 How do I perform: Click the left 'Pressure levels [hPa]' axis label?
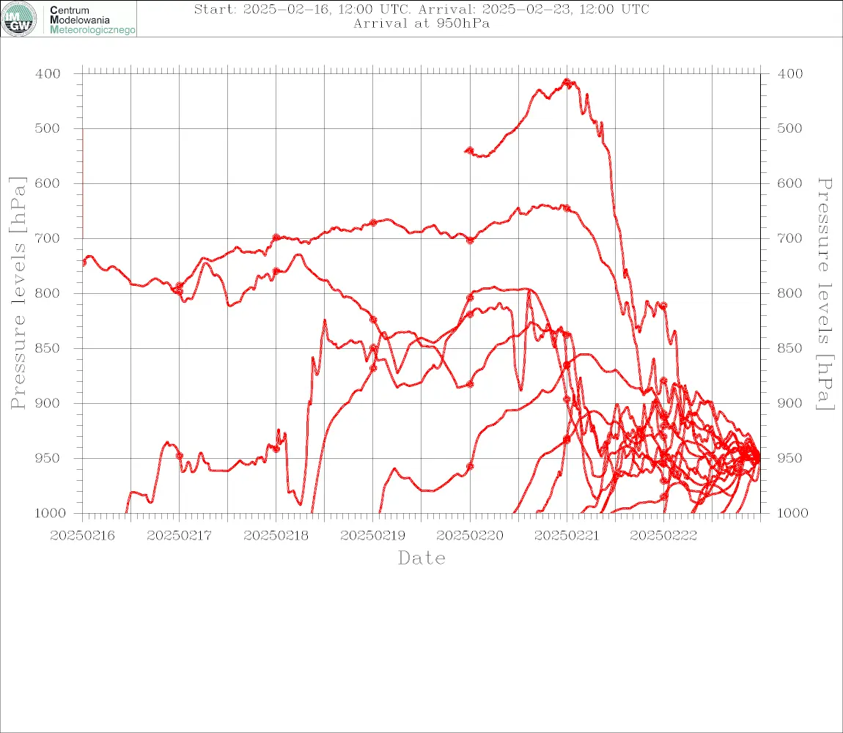(18, 293)
